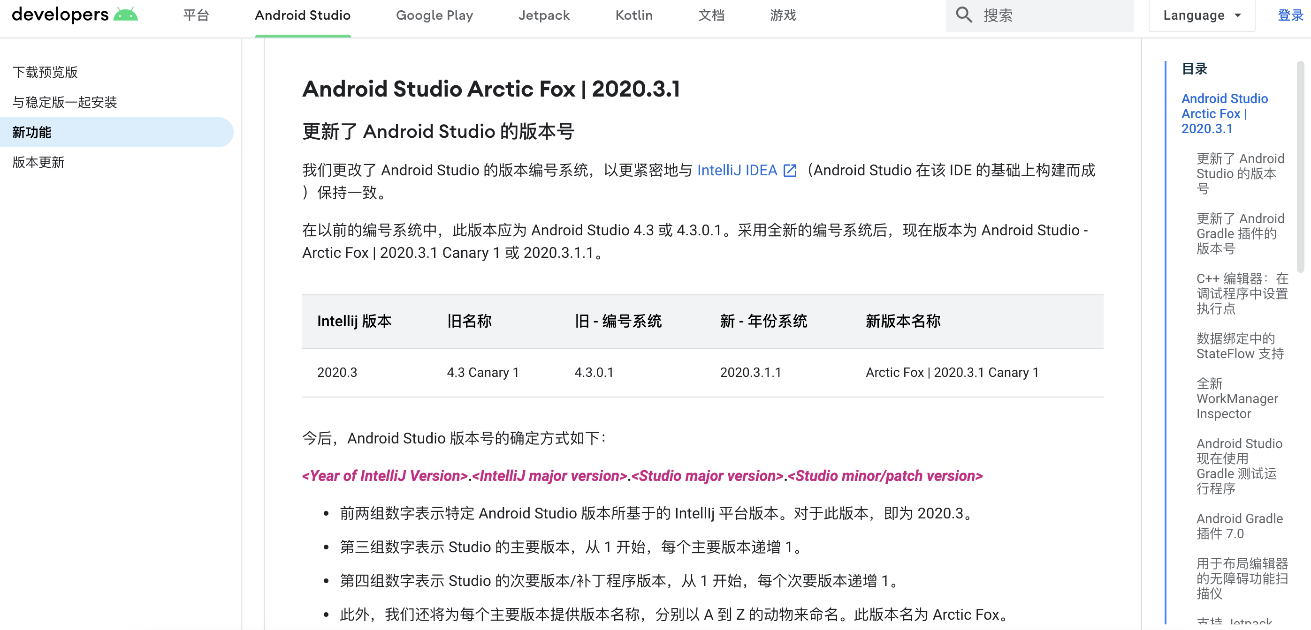Viewport: 1311px width, 630px height.
Task: Click the pink Year of IntelliJ Version text
Action: pyautogui.click(x=385, y=476)
